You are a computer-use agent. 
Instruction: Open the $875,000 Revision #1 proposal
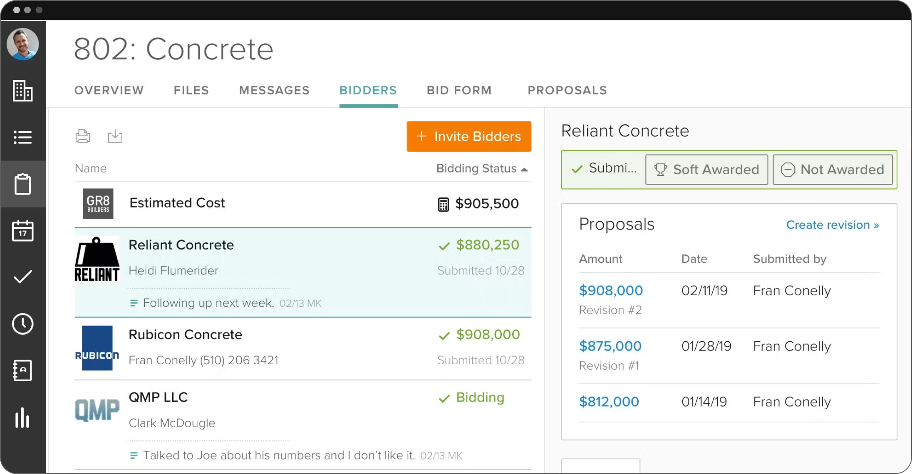(610, 346)
